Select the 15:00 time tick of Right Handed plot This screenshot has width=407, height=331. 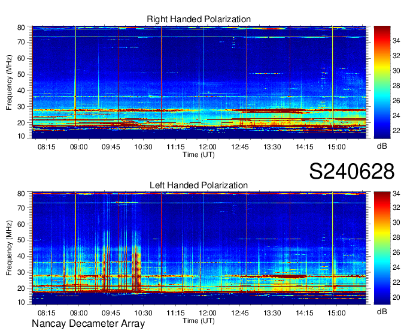pyautogui.click(x=336, y=147)
